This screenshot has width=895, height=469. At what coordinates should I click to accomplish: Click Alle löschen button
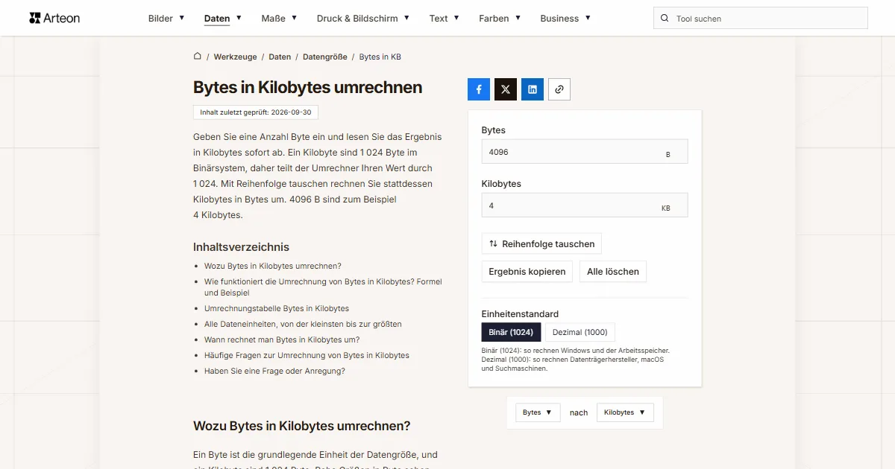[613, 272]
